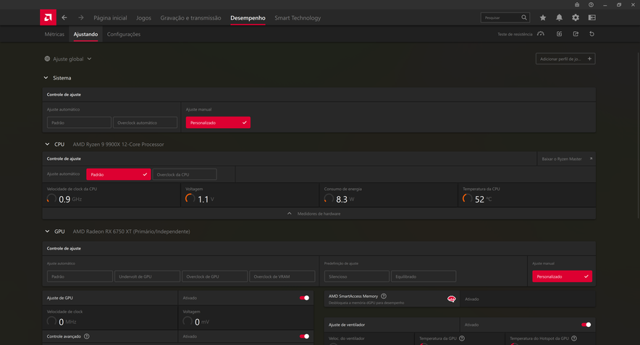
Task: Open settings with the gear icon
Action: pos(576,17)
